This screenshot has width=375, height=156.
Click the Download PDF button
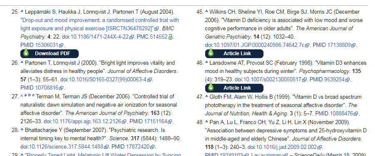pos(50,54)
